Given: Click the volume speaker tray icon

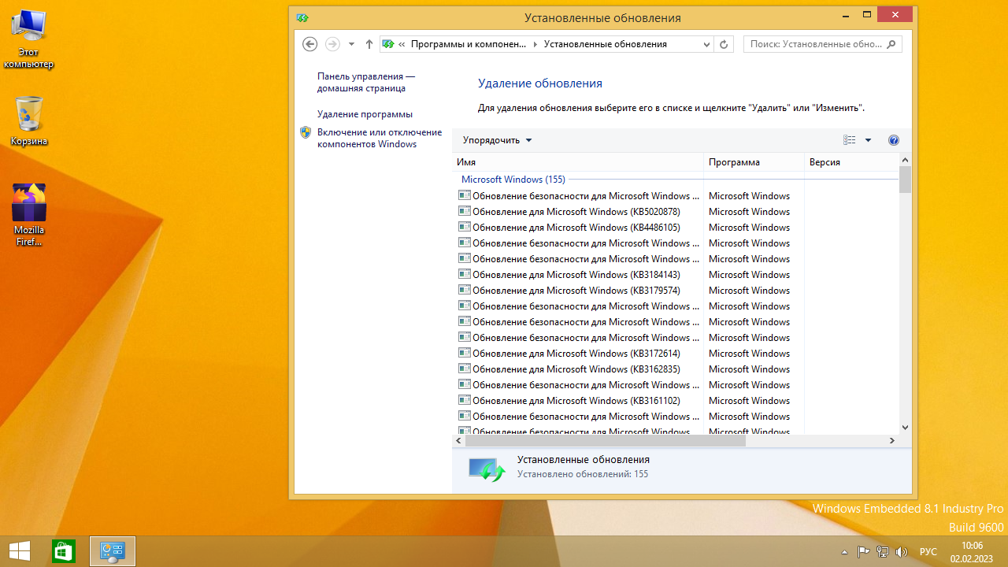Looking at the screenshot, I should pyautogui.click(x=902, y=552).
